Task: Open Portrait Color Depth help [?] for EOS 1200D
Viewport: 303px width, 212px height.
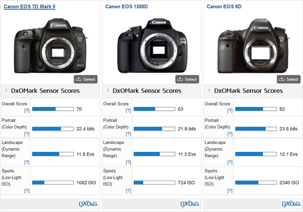Action: [x=128, y=134]
